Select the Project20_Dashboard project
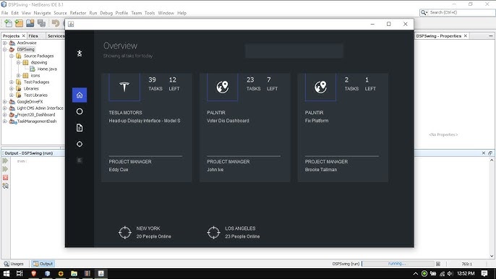The width and height of the screenshot is (496, 279). [35, 114]
